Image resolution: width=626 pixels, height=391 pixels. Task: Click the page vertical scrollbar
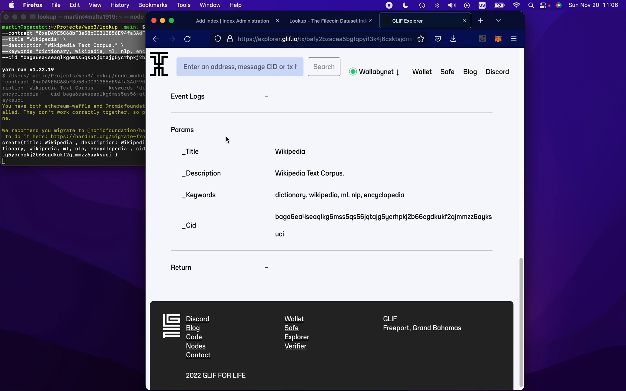521,323
